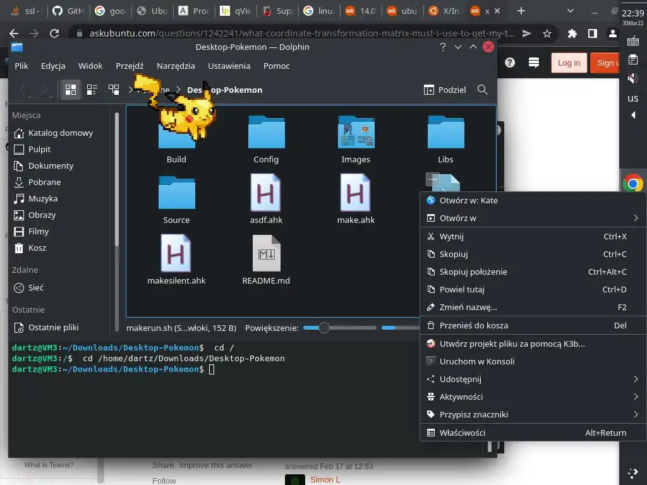The width and height of the screenshot is (647, 485).
Task: Click the Dolphin title bar help button
Action: point(443,47)
